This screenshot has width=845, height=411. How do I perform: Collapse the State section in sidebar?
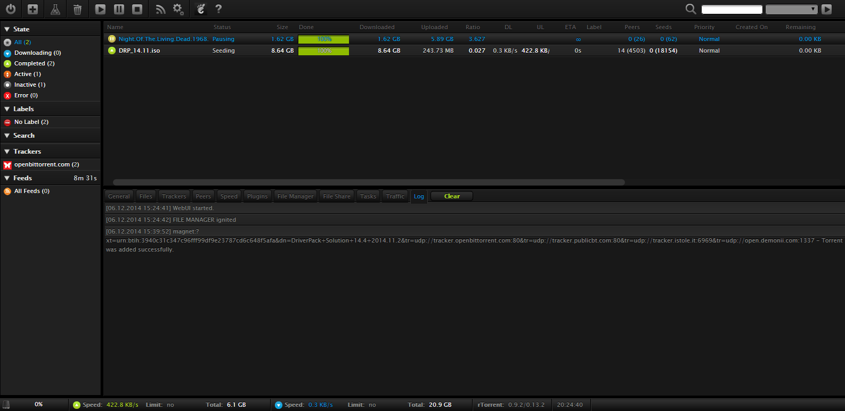point(7,29)
